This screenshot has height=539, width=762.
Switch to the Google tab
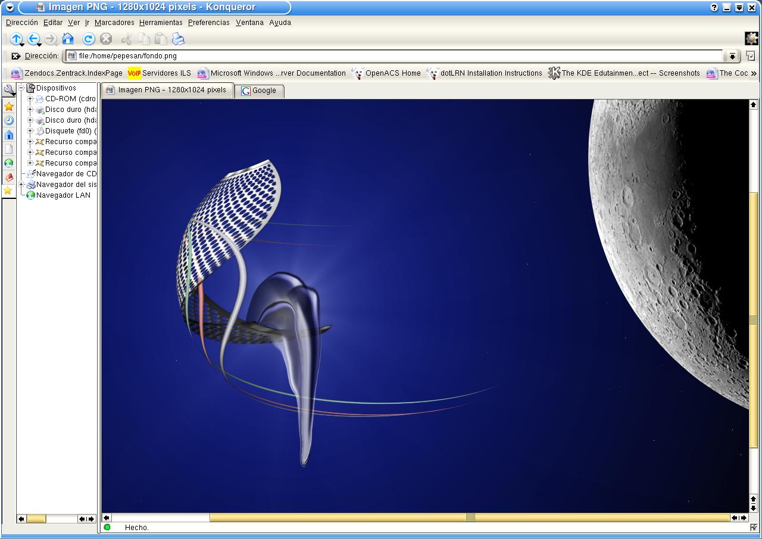260,91
